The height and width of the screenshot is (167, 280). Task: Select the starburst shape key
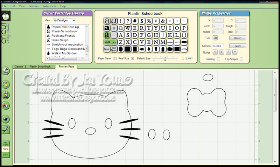(142, 49)
